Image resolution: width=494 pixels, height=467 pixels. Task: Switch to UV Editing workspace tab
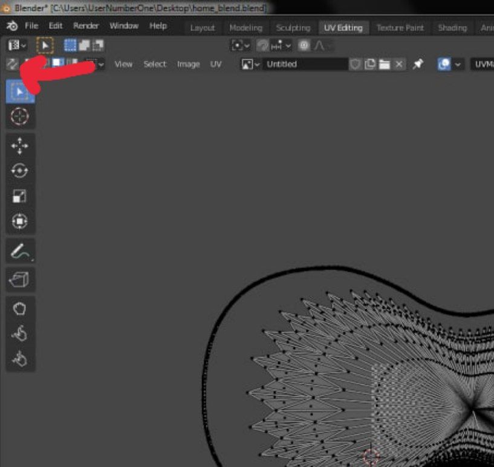343,28
